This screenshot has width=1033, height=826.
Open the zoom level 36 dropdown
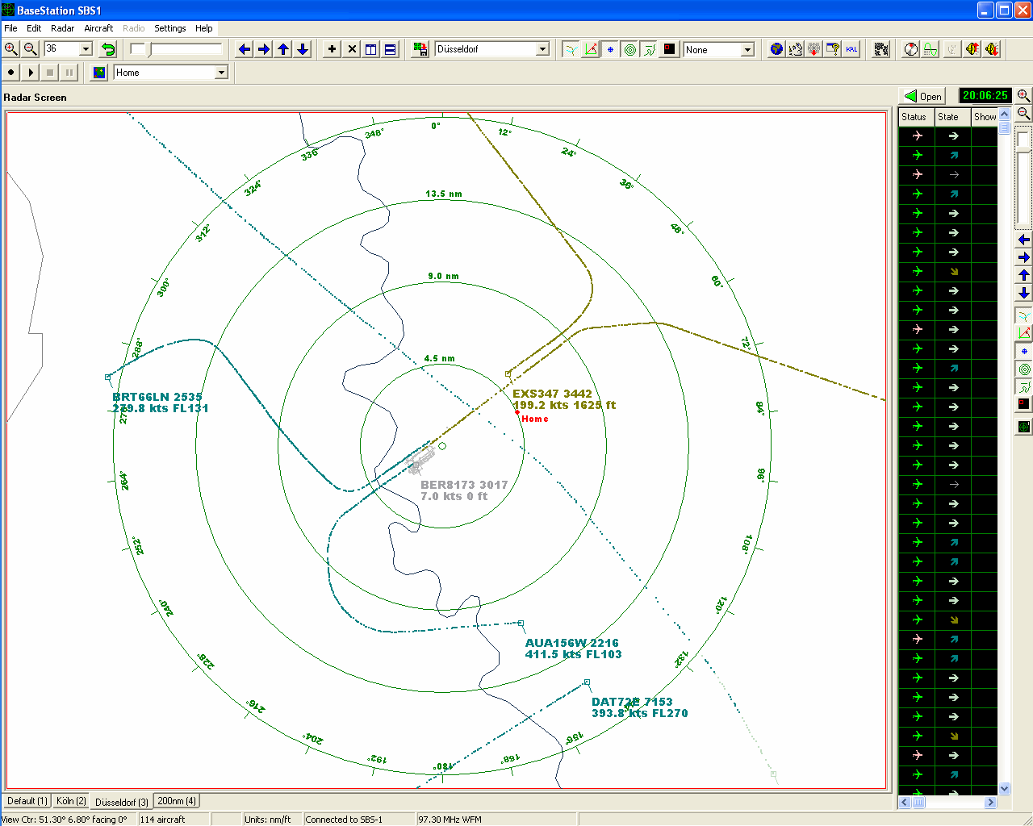(86, 49)
